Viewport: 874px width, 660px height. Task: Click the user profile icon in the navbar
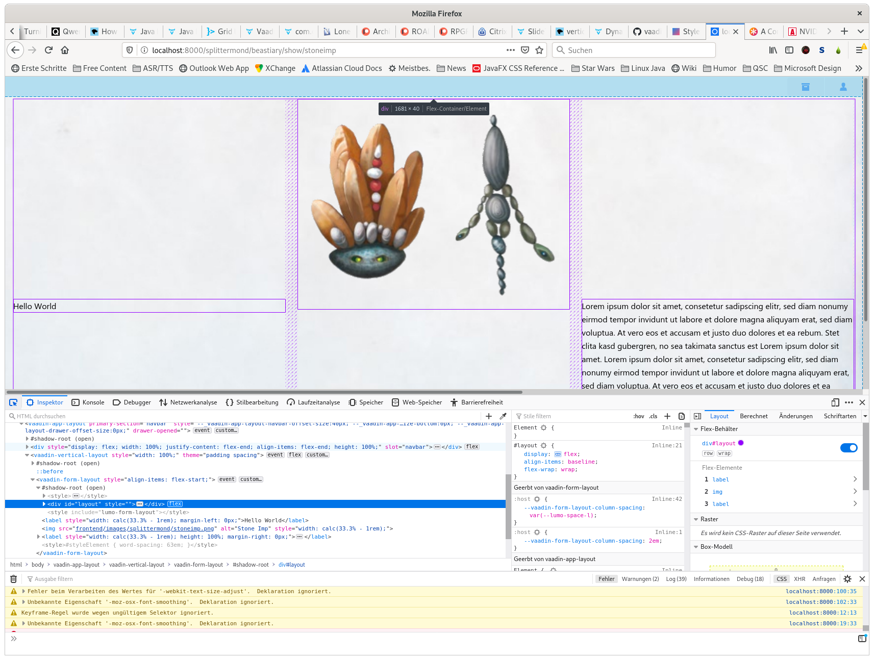pyautogui.click(x=843, y=87)
